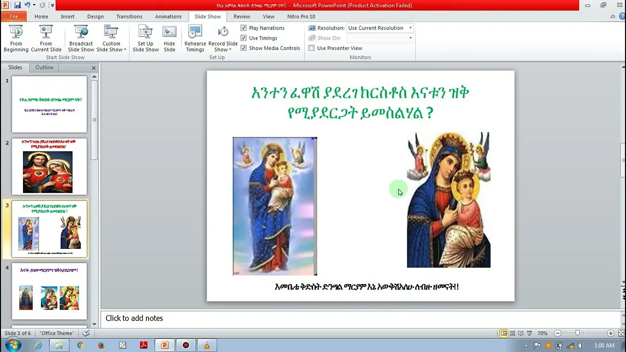
Task: Select slide 4 thumbnail
Action: click(x=49, y=291)
